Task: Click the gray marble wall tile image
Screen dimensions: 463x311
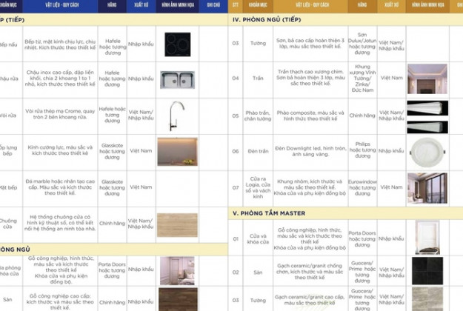Action: point(427,299)
